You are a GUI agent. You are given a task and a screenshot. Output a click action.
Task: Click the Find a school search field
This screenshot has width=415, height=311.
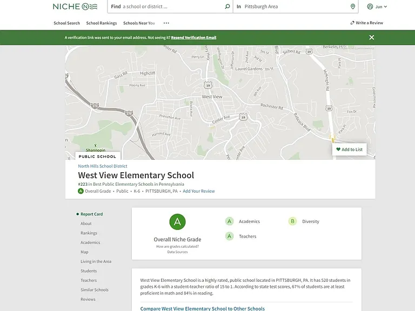(x=170, y=6)
